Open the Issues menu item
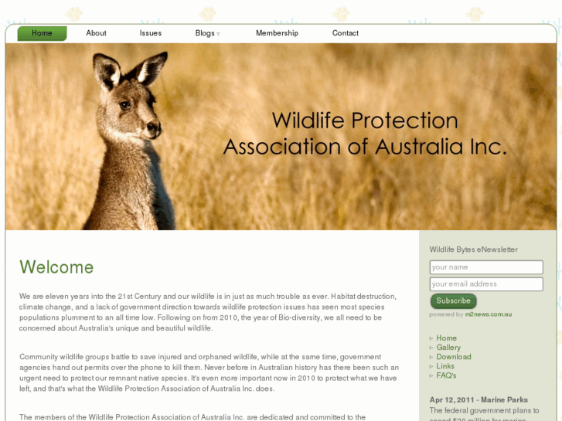Image resolution: width=562 pixels, height=421 pixels. [151, 33]
